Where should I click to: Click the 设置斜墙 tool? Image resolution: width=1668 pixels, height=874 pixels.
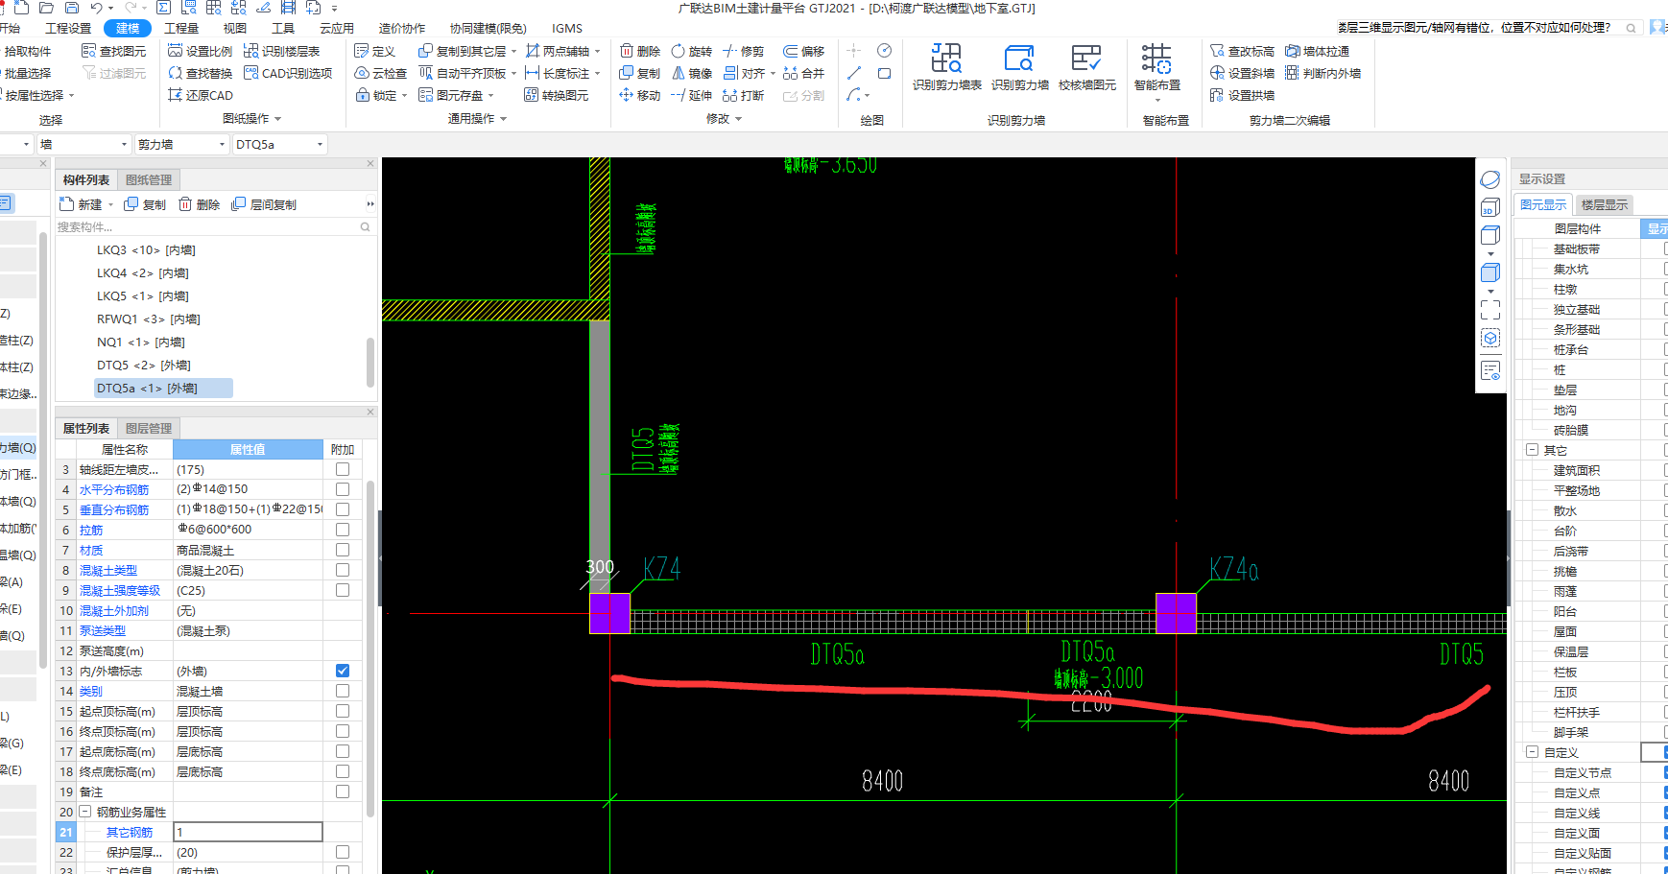[1243, 73]
